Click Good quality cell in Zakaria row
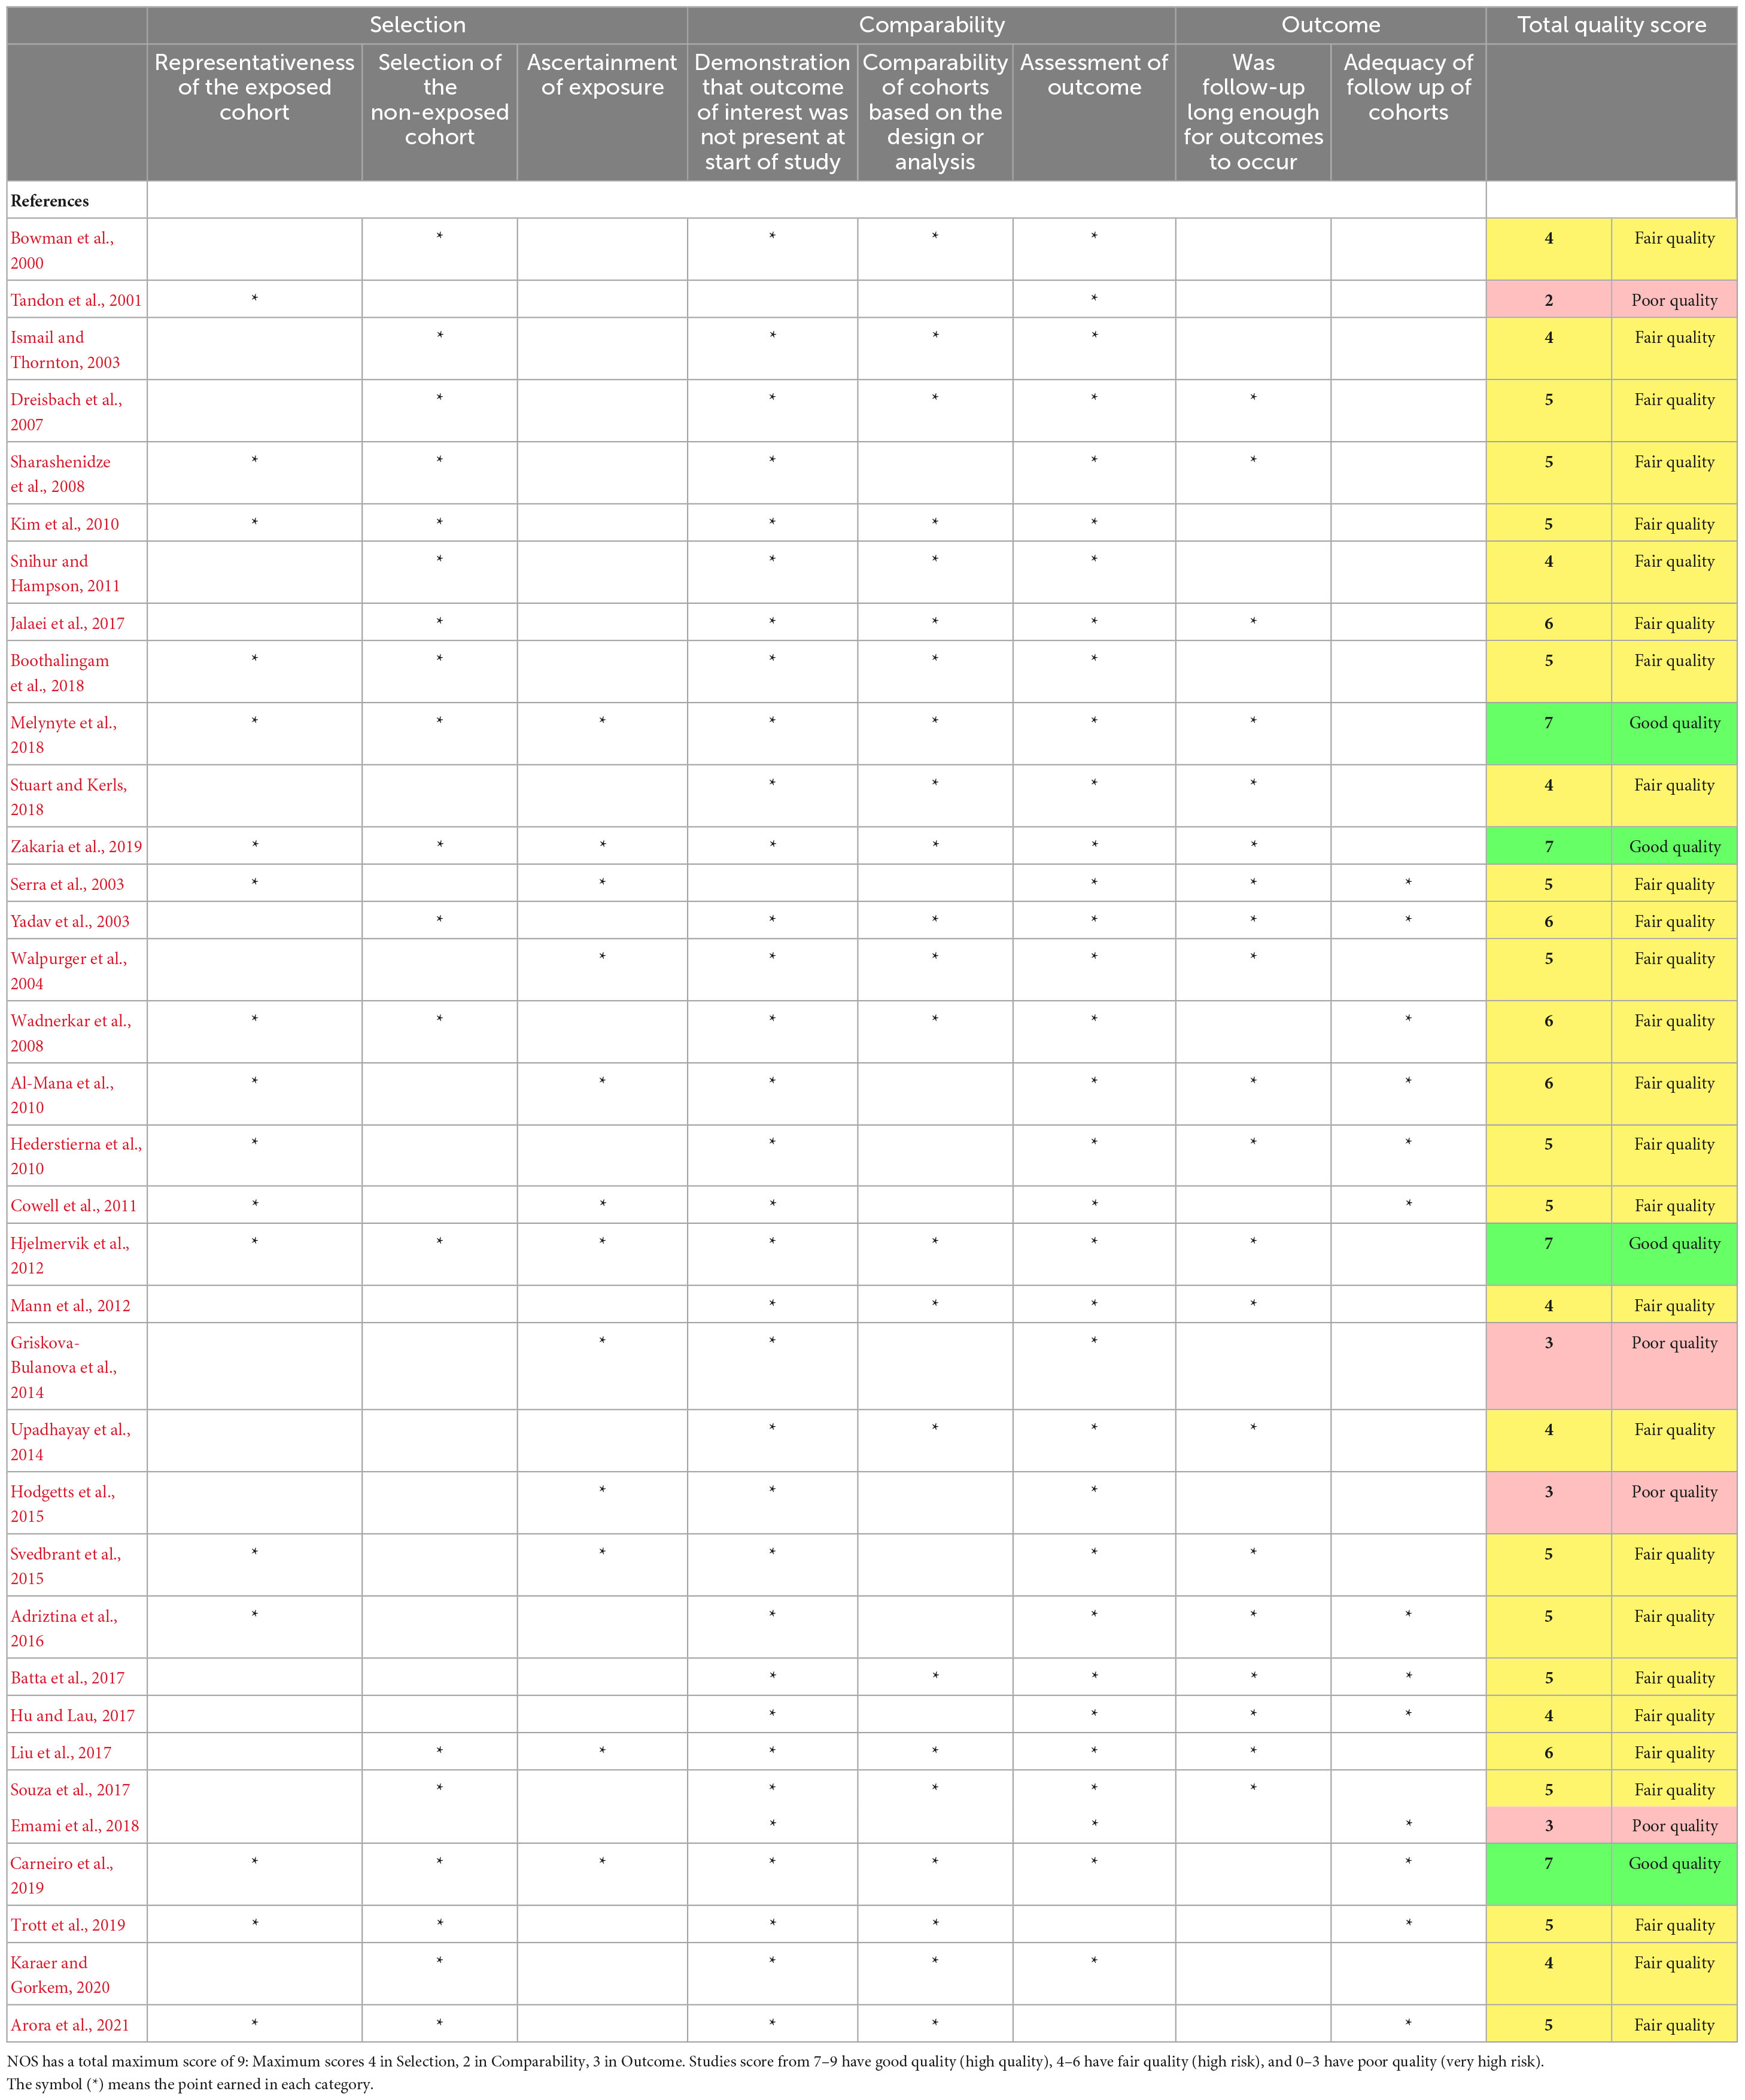The width and height of the screenshot is (1745, 2100). (x=1674, y=846)
